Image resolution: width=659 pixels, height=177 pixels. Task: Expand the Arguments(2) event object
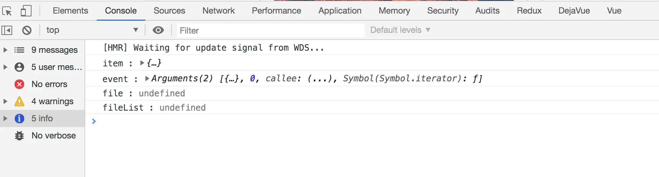coord(147,79)
